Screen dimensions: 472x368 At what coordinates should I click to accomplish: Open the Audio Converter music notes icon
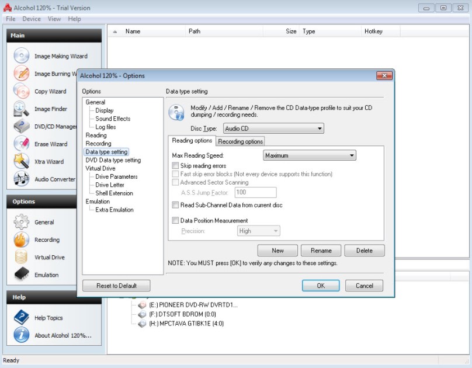click(x=22, y=179)
